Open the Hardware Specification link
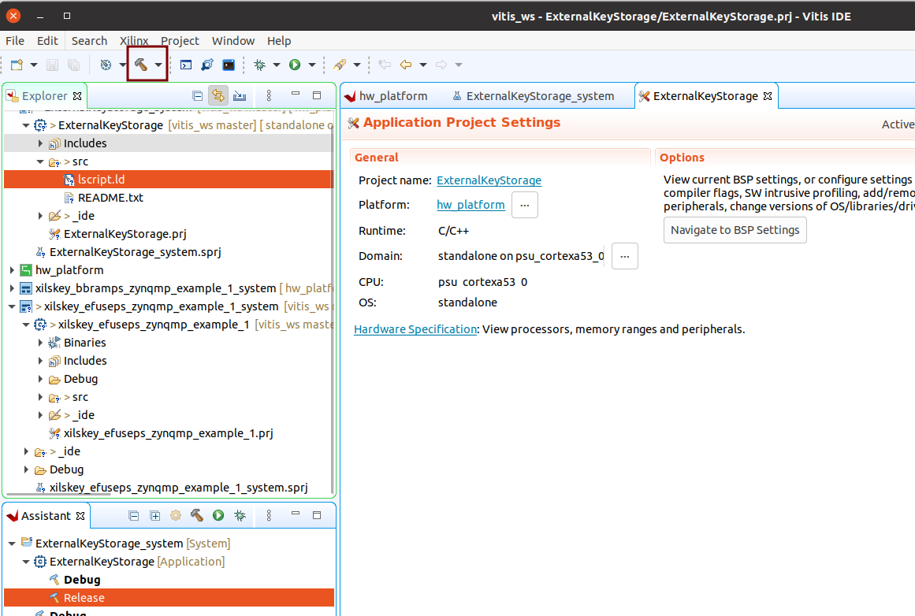This screenshot has height=616, width=915. click(415, 329)
